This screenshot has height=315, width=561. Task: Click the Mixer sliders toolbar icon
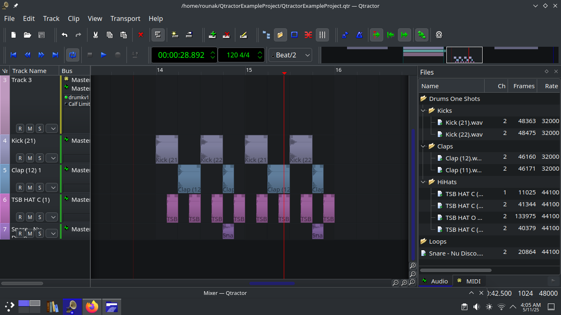pos(322,35)
